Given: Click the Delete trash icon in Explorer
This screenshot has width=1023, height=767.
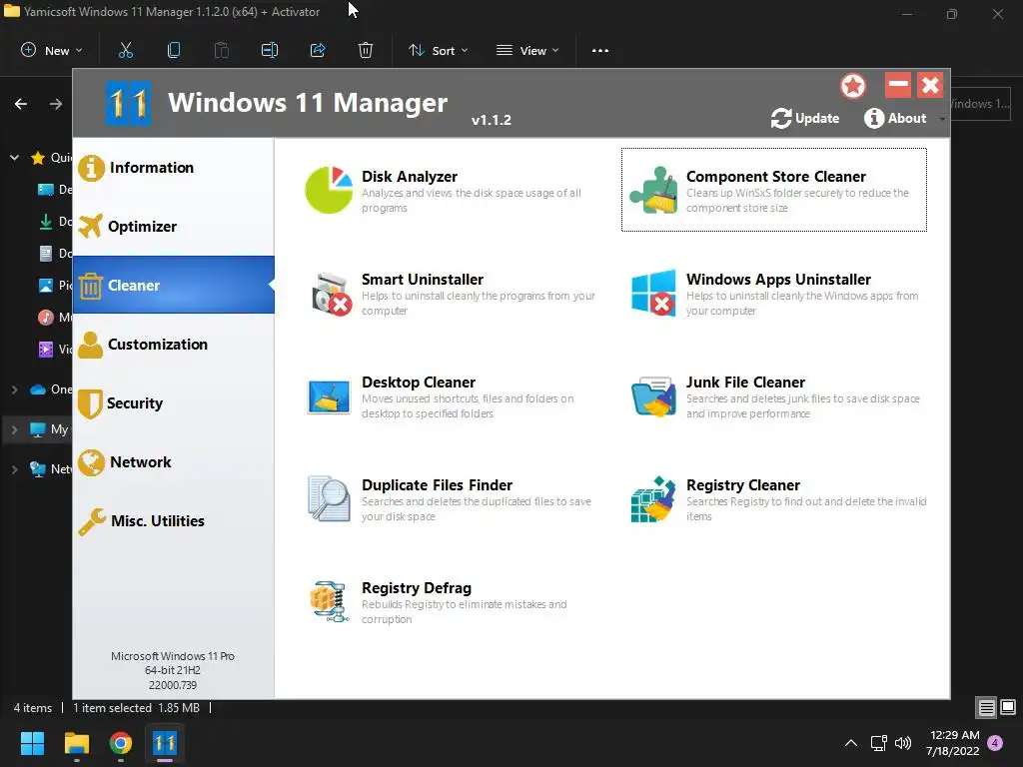Looking at the screenshot, I should pyautogui.click(x=366, y=50).
